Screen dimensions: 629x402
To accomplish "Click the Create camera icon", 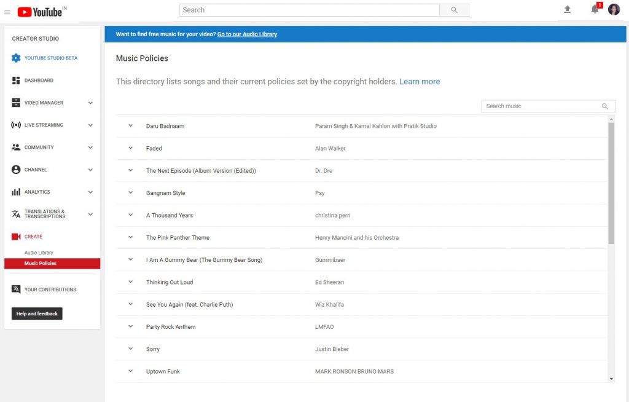I will pyautogui.click(x=16, y=237).
